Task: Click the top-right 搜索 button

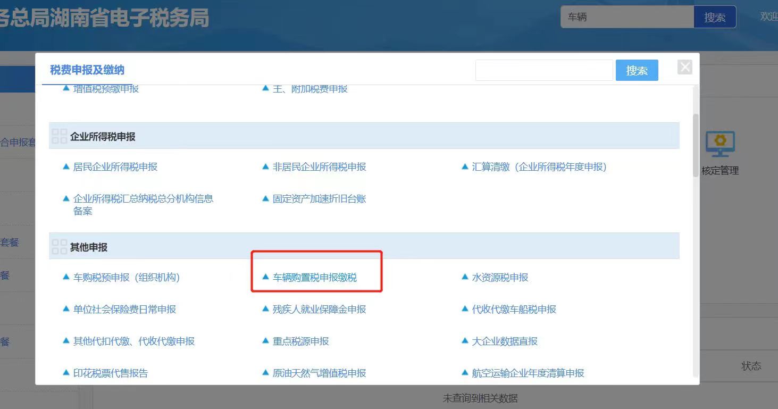Action: tap(715, 16)
